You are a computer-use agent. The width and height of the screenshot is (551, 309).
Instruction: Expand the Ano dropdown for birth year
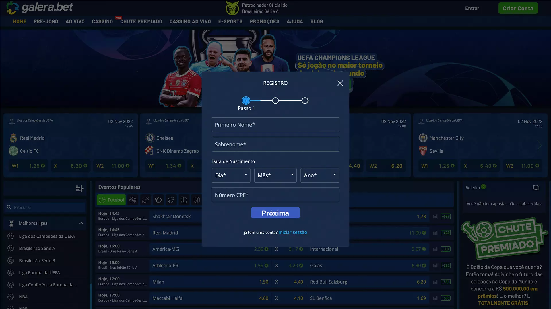pyautogui.click(x=320, y=175)
